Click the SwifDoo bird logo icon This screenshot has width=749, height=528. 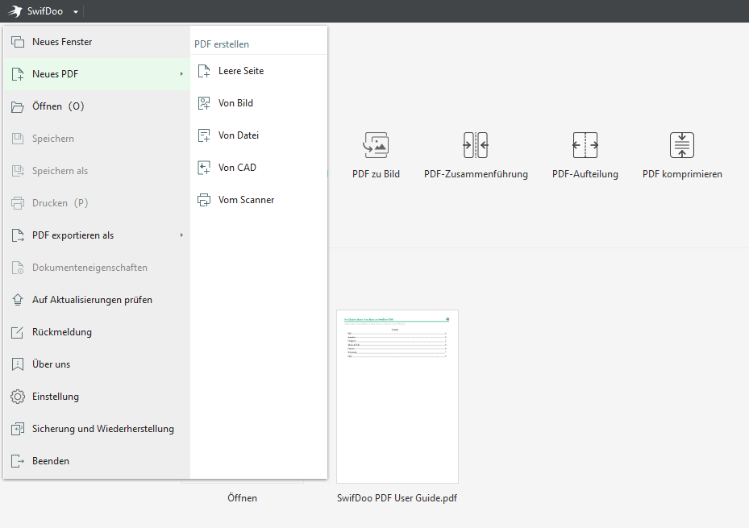15,11
